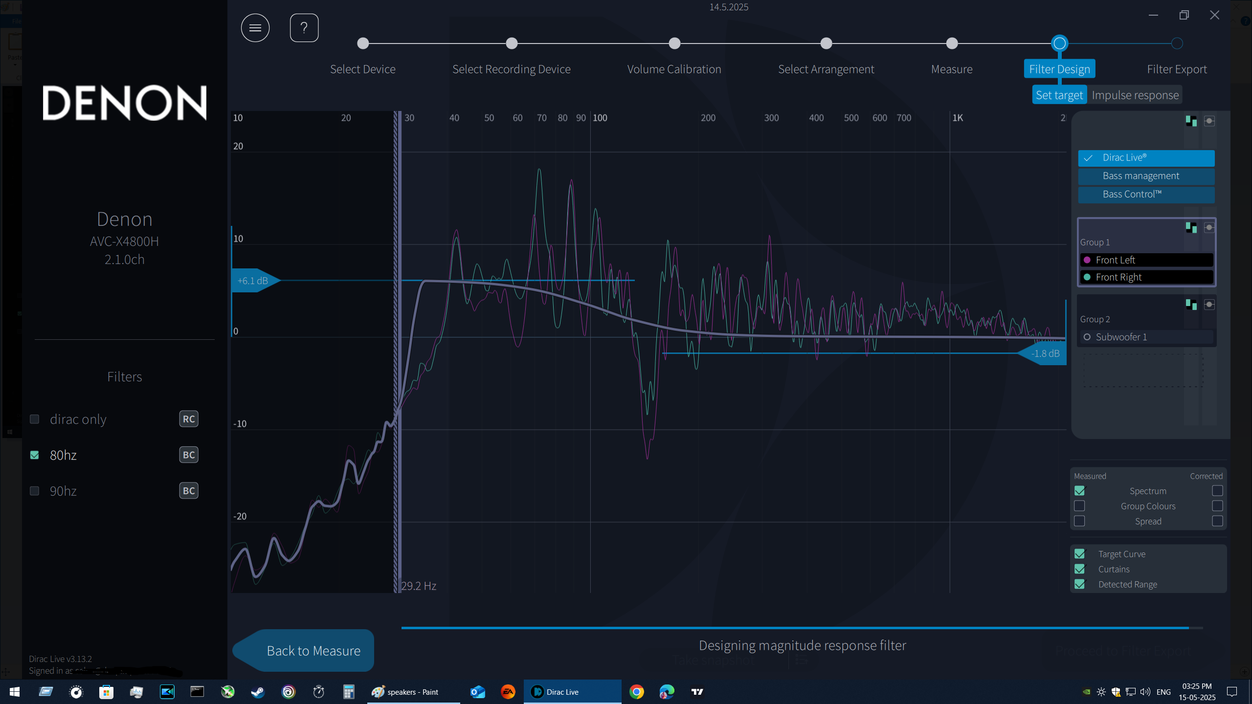Image resolution: width=1252 pixels, height=704 pixels.
Task: Click the top panel overlay squares icon
Action: tap(1191, 121)
